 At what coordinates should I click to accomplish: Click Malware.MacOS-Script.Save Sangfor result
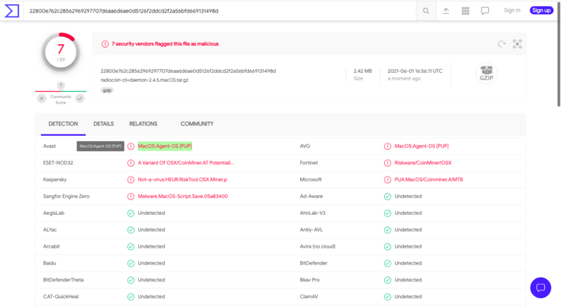183,196
